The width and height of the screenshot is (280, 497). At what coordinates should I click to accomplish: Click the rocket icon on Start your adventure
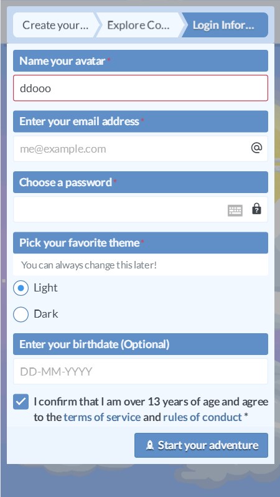point(150,445)
